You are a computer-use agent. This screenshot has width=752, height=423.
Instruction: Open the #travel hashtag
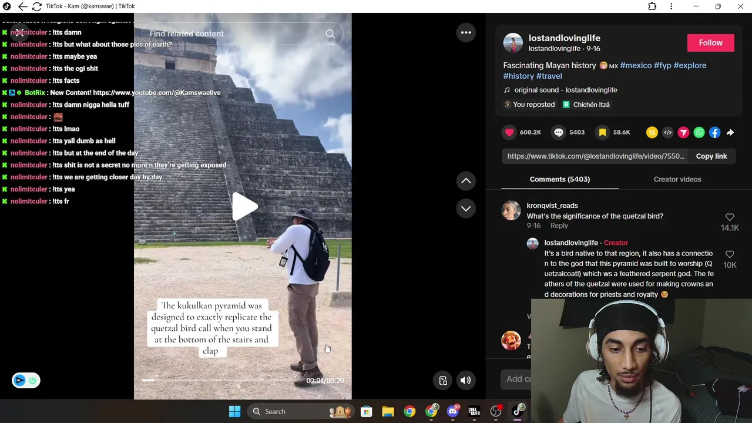pyautogui.click(x=549, y=76)
